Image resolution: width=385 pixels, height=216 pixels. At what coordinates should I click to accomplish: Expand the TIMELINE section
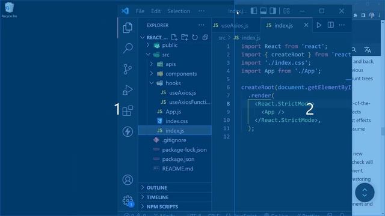click(x=175, y=197)
